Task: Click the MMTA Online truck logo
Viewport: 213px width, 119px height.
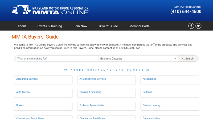Action: pos(50,10)
